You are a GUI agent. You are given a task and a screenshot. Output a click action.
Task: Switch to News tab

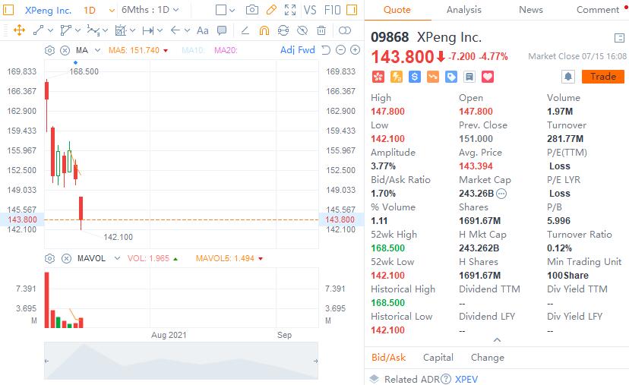click(x=531, y=10)
